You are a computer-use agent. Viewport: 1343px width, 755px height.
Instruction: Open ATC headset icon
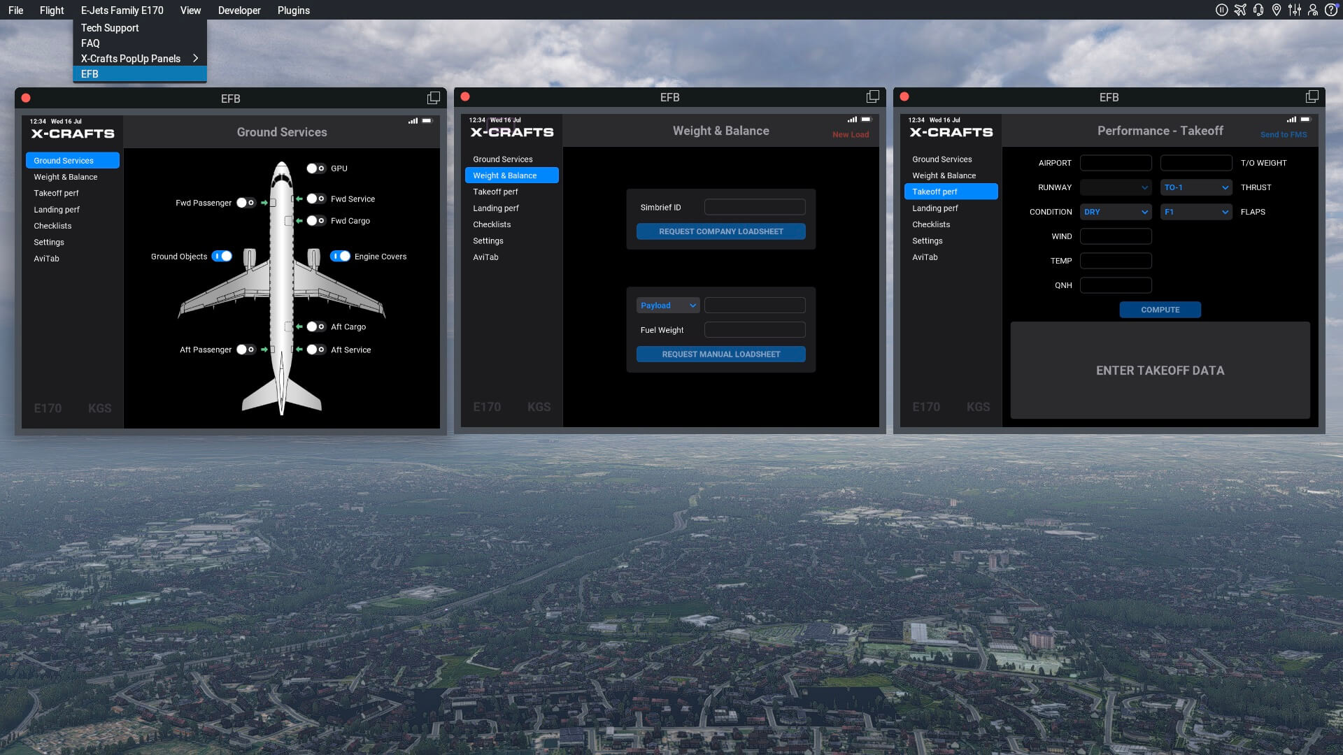pyautogui.click(x=1258, y=10)
